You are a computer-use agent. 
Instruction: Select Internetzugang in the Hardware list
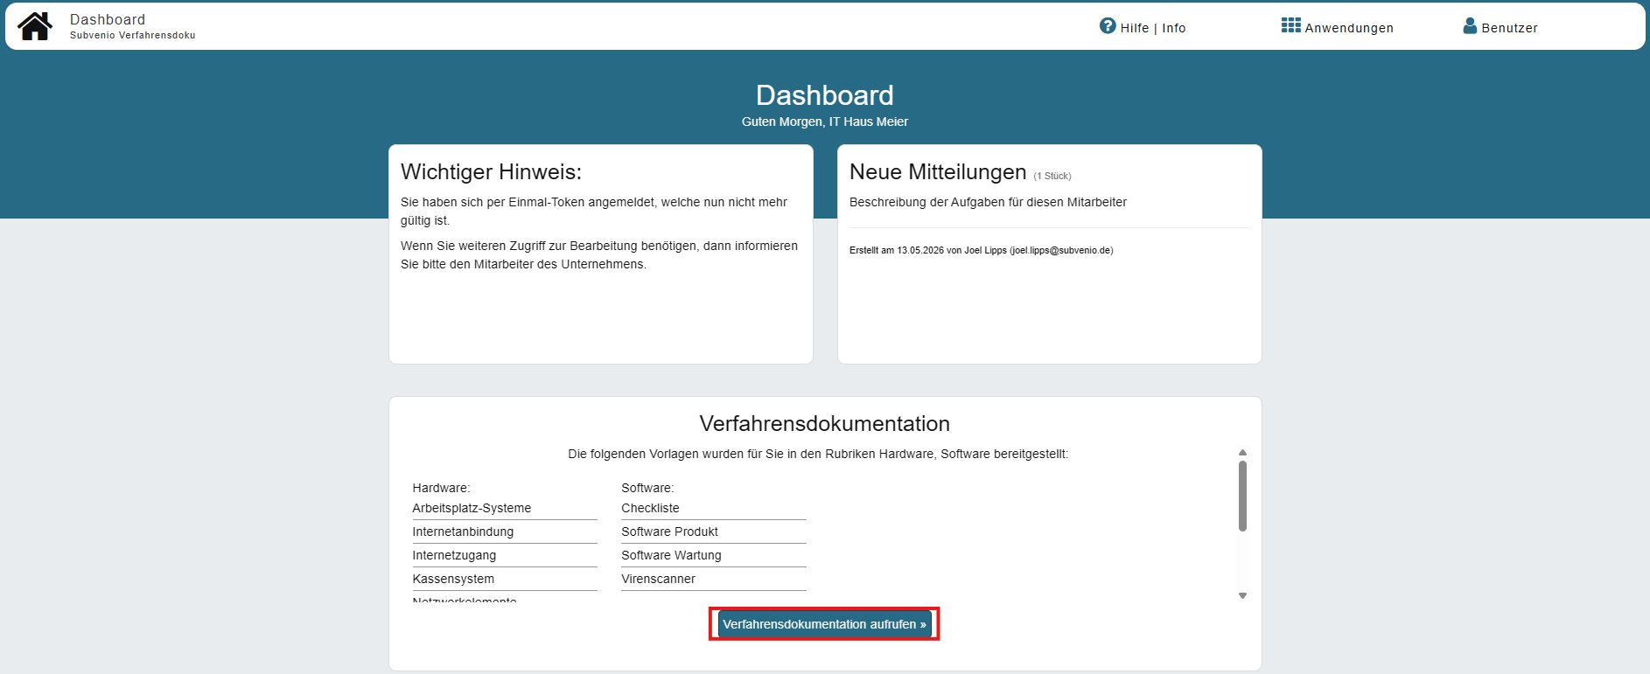pyautogui.click(x=454, y=555)
